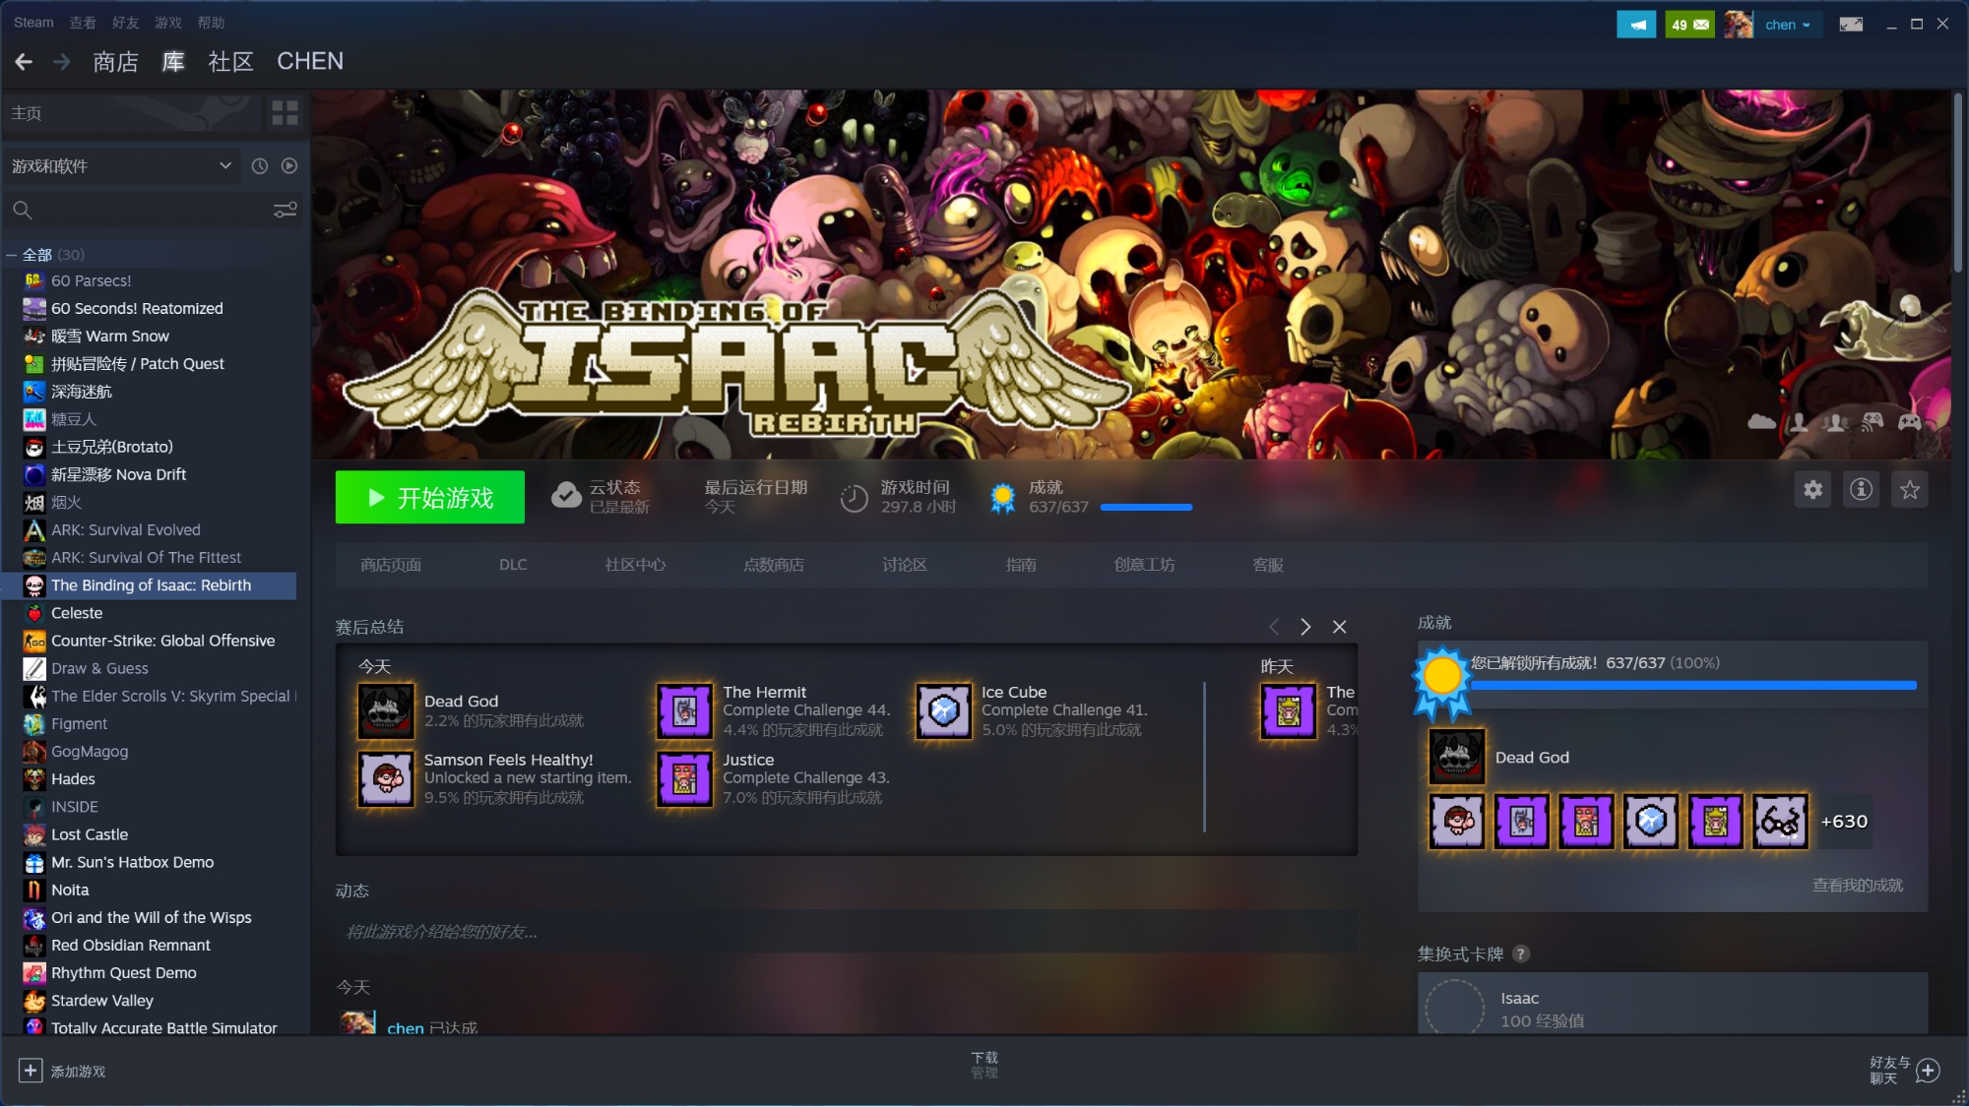1969x1107 pixels.
Task: Open the 社区 community tab
Action: pos(230,62)
